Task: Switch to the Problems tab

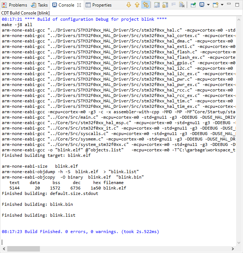Action: pyautogui.click(x=15, y=5)
